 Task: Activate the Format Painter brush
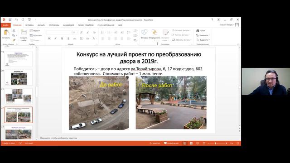pyautogui.click(x=14, y=40)
